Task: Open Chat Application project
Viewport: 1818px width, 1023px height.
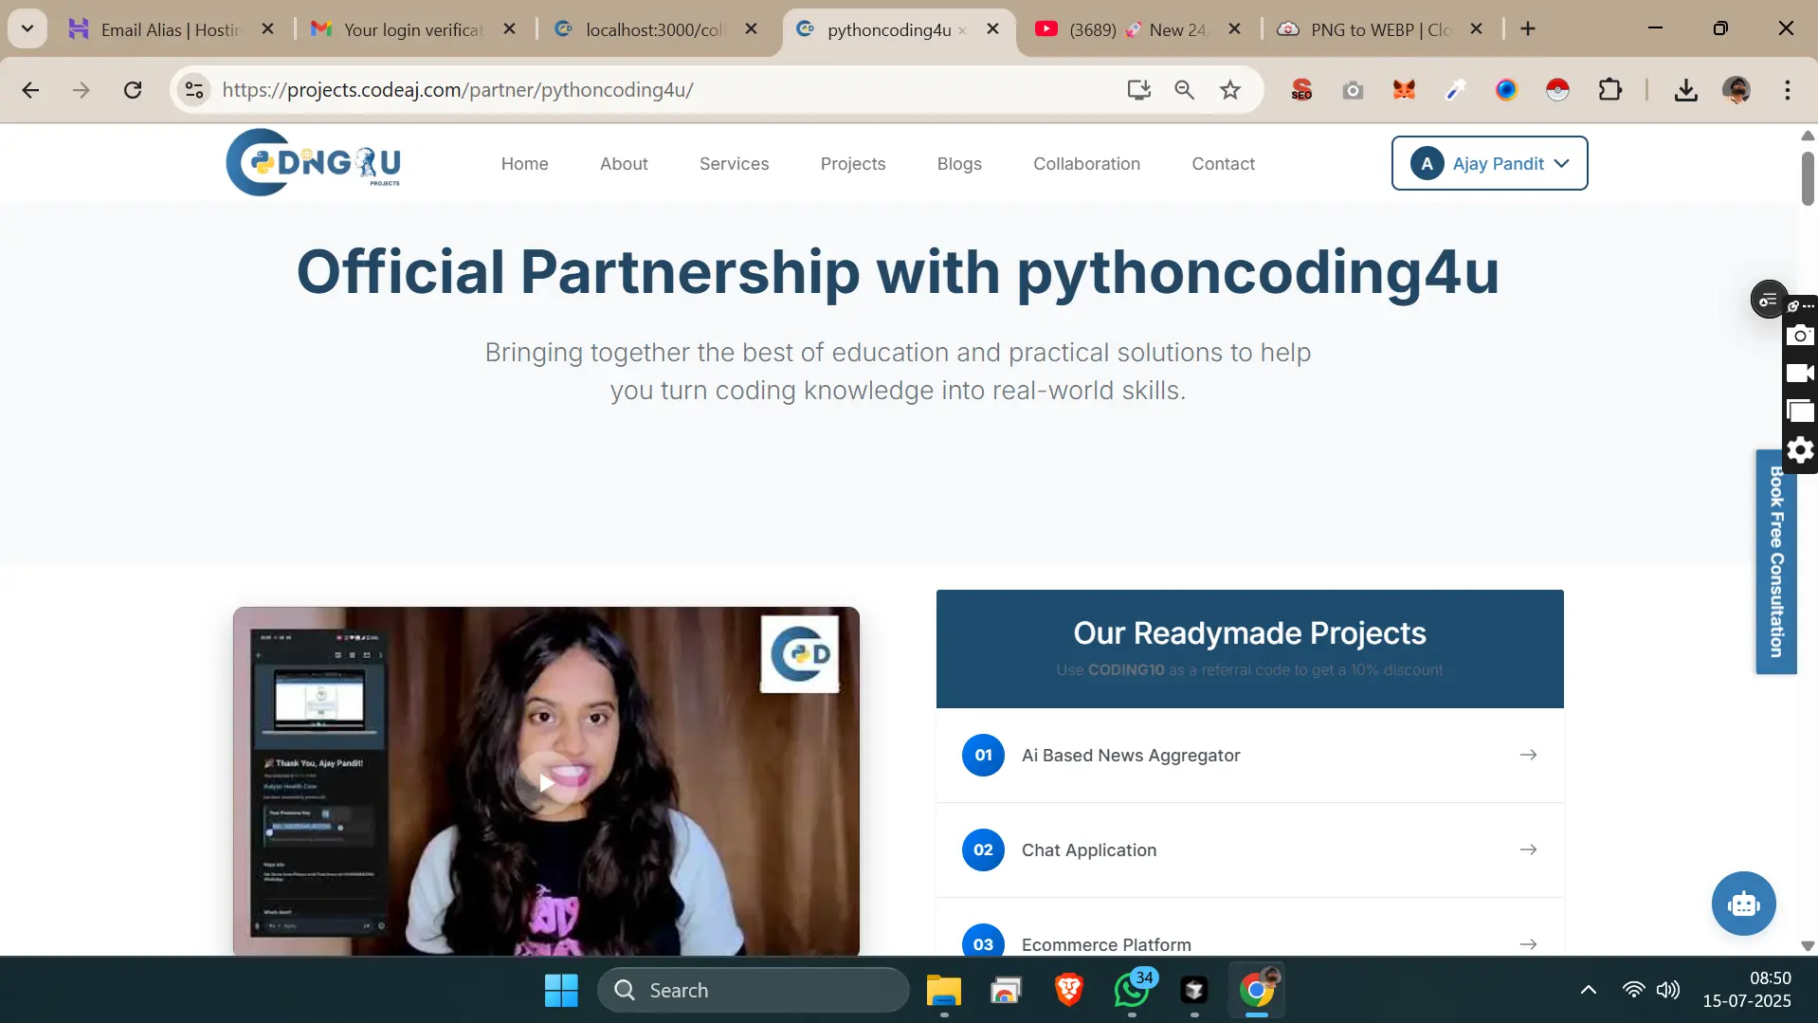Action: tap(1249, 850)
